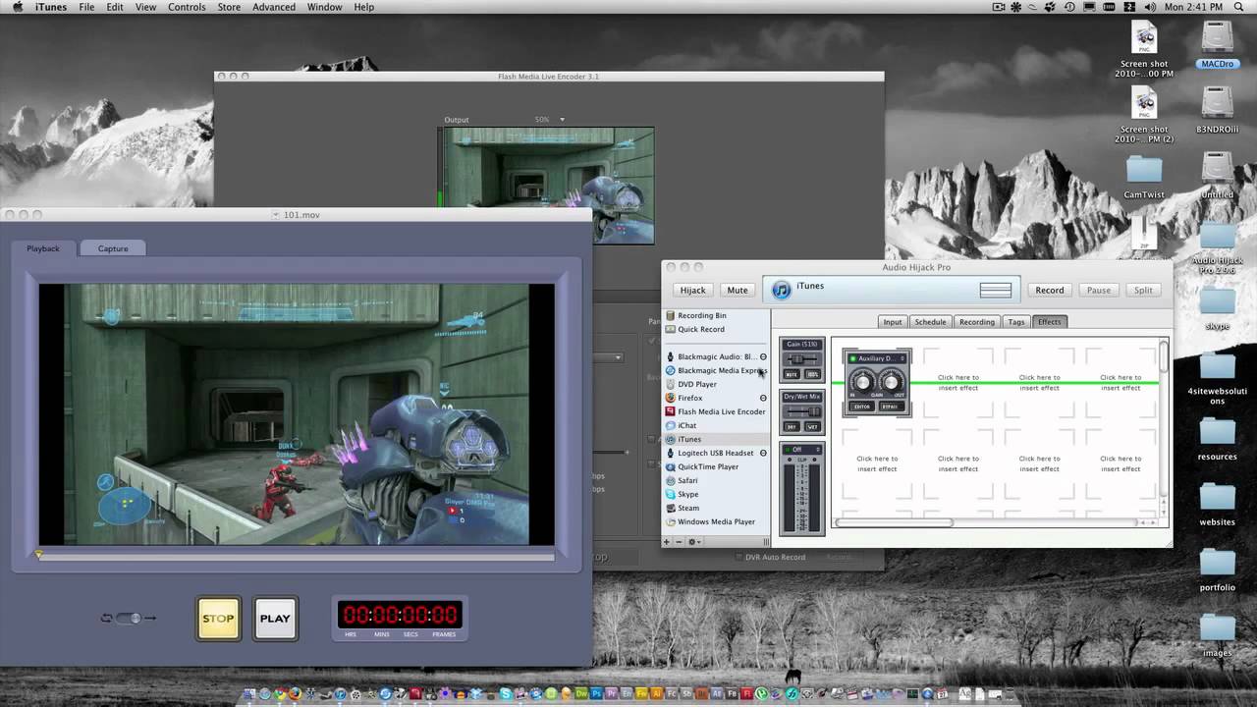This screenshot has width=1257, height=707.
Task: Open the Auxiliary Device effect selector arrows
Action: point(902,358)
